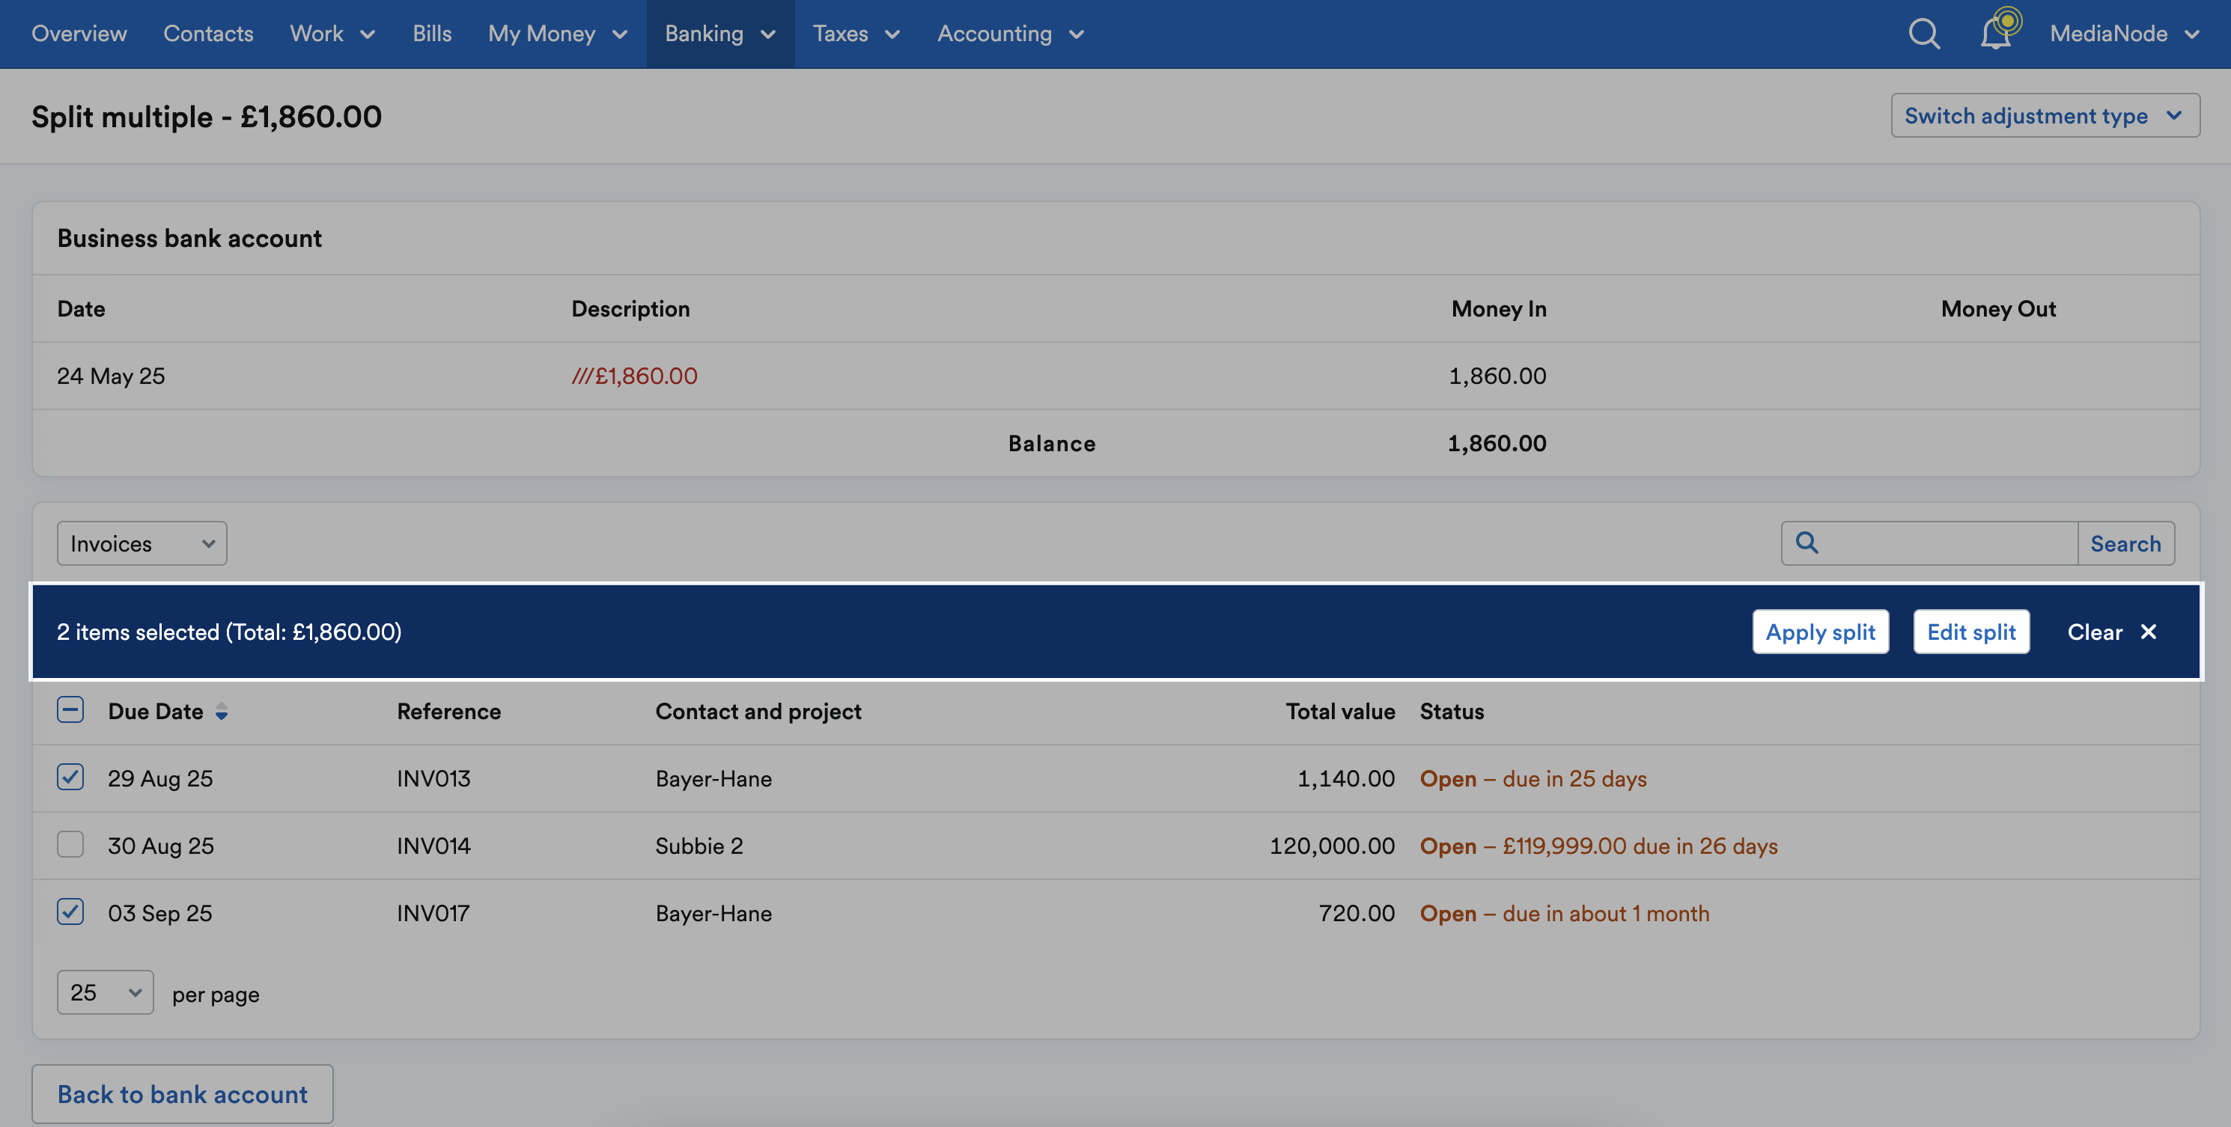Click the Status column header

click(x=1452, y=712)
